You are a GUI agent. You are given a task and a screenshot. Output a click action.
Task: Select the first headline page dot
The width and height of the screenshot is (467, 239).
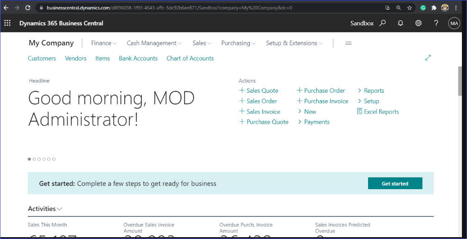coord(30,159)
